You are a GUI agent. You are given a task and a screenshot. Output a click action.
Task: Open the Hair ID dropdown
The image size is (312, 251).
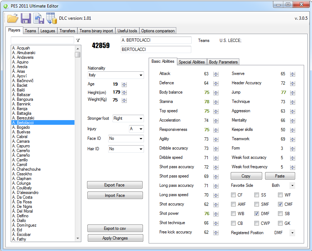click(x=126, y=149)
